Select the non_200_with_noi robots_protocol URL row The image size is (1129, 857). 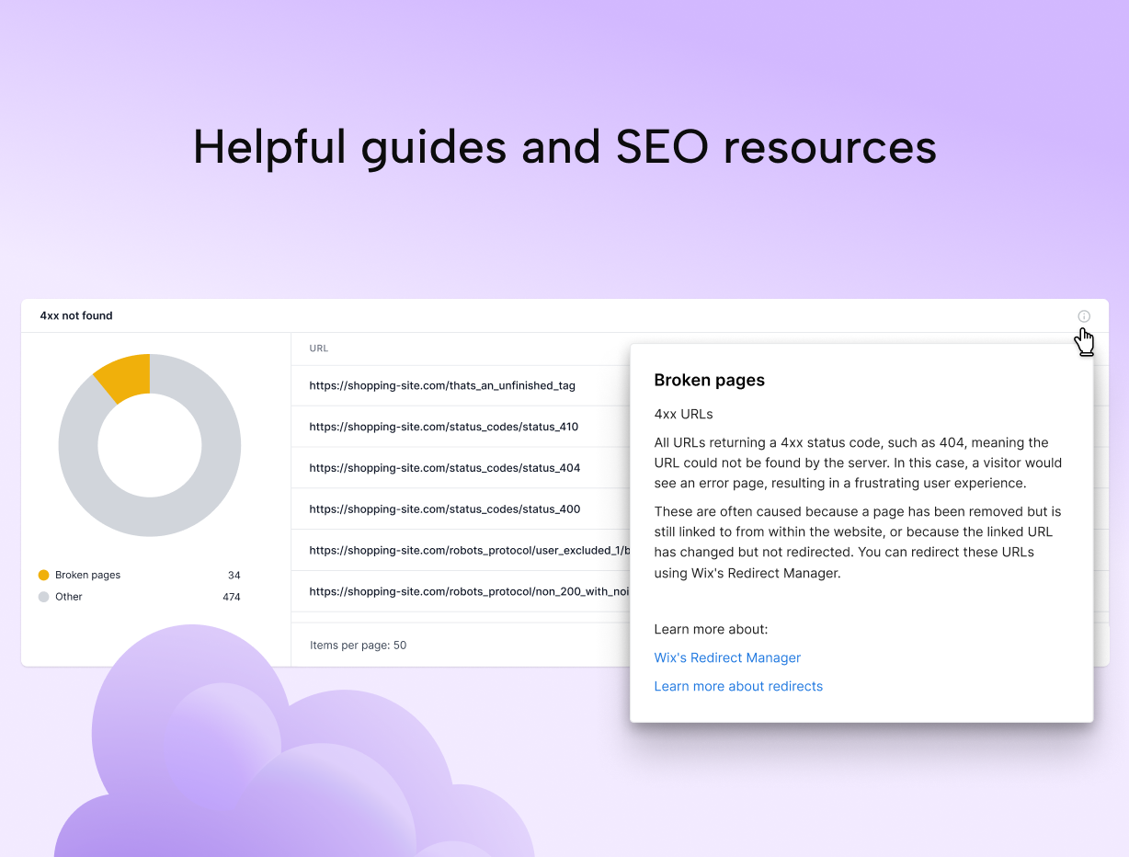pyautogui.click(x=461, y=591)
